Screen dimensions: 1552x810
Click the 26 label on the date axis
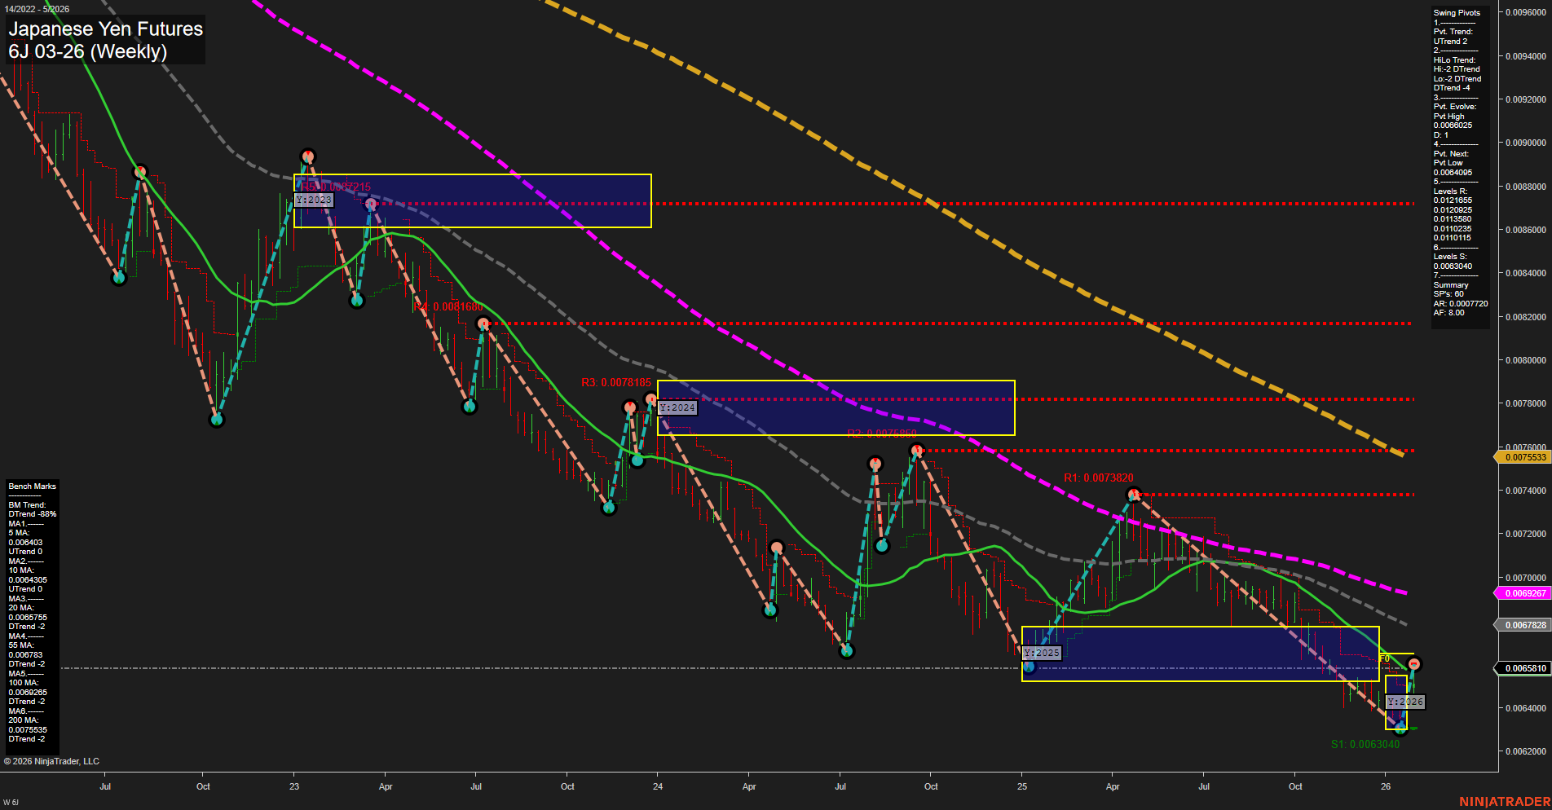1387,787
